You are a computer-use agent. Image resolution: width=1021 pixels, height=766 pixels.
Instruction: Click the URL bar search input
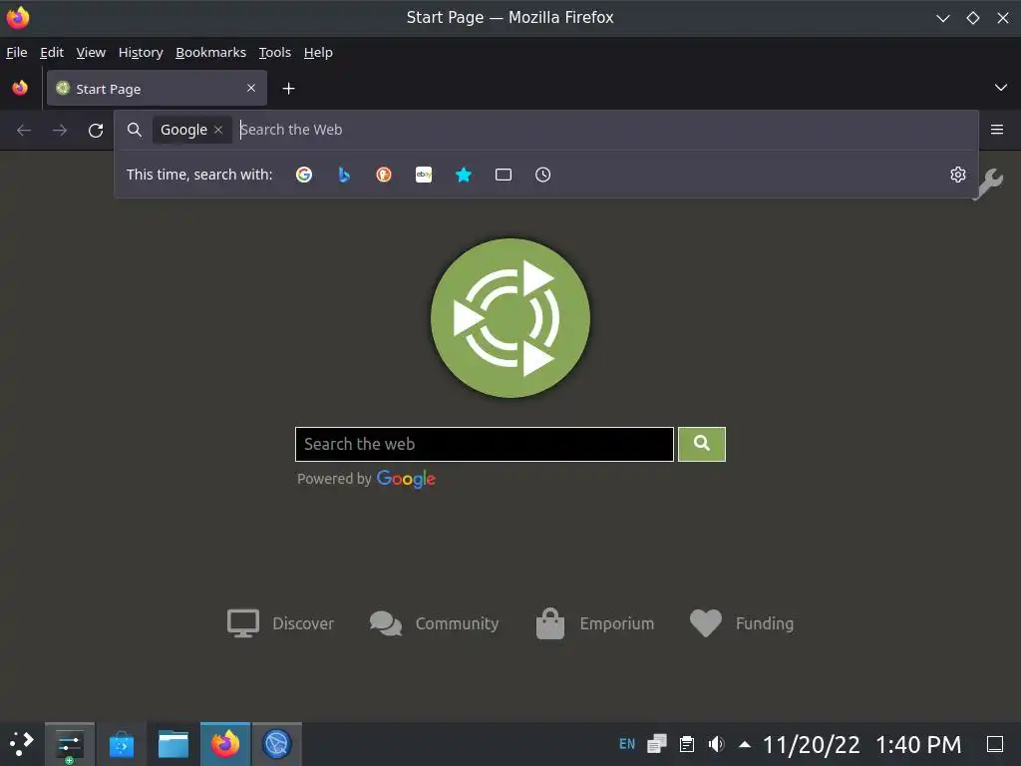[605, 130]
